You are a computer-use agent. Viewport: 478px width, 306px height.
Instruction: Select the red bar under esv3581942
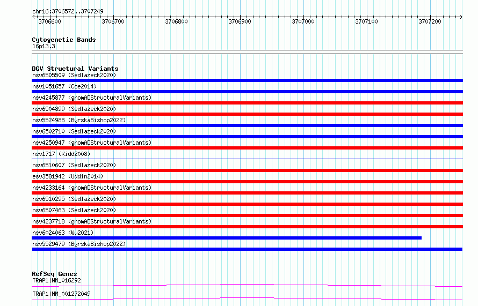247,182
